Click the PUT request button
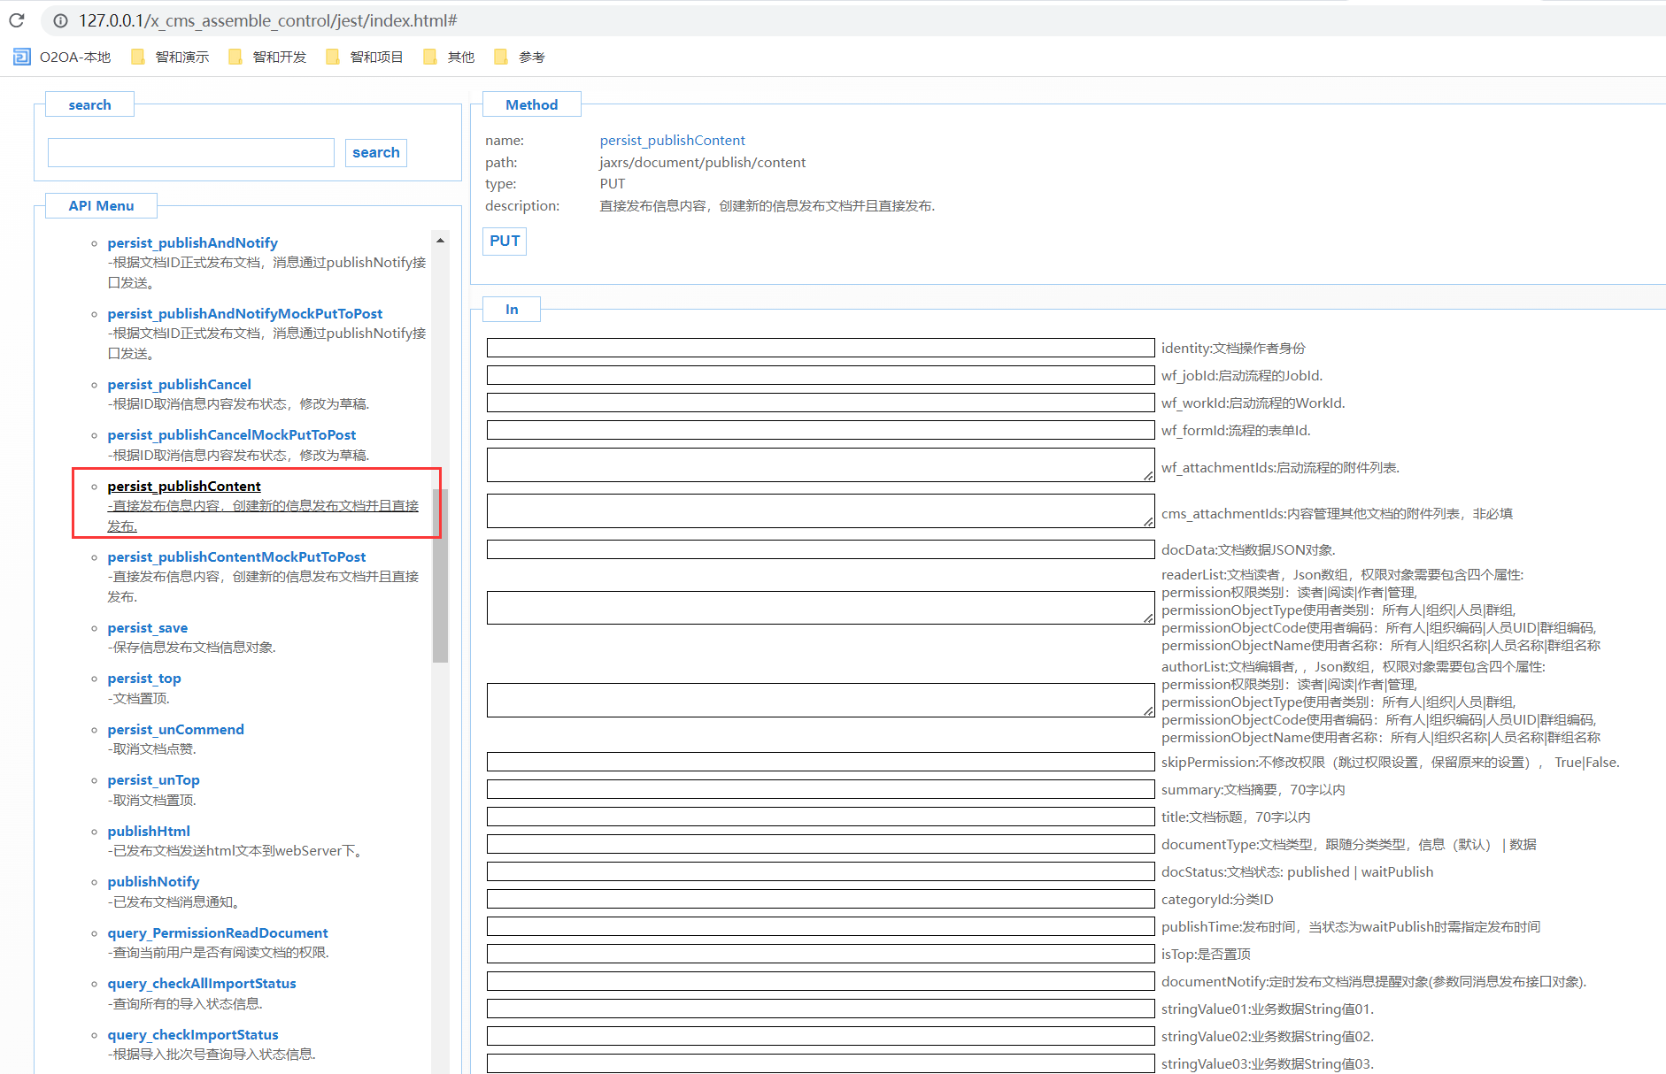Viewport: 1666px width, 1074px height. tap(505, 241)
